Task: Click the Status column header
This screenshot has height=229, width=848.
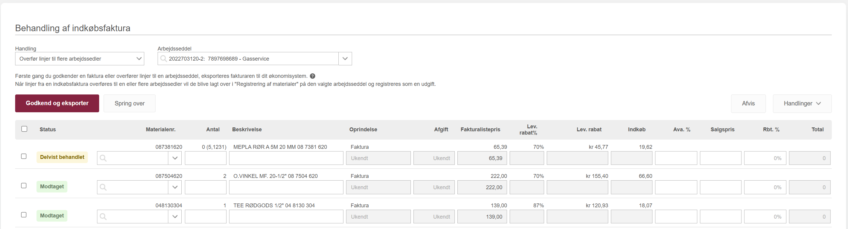Action: 48,129
